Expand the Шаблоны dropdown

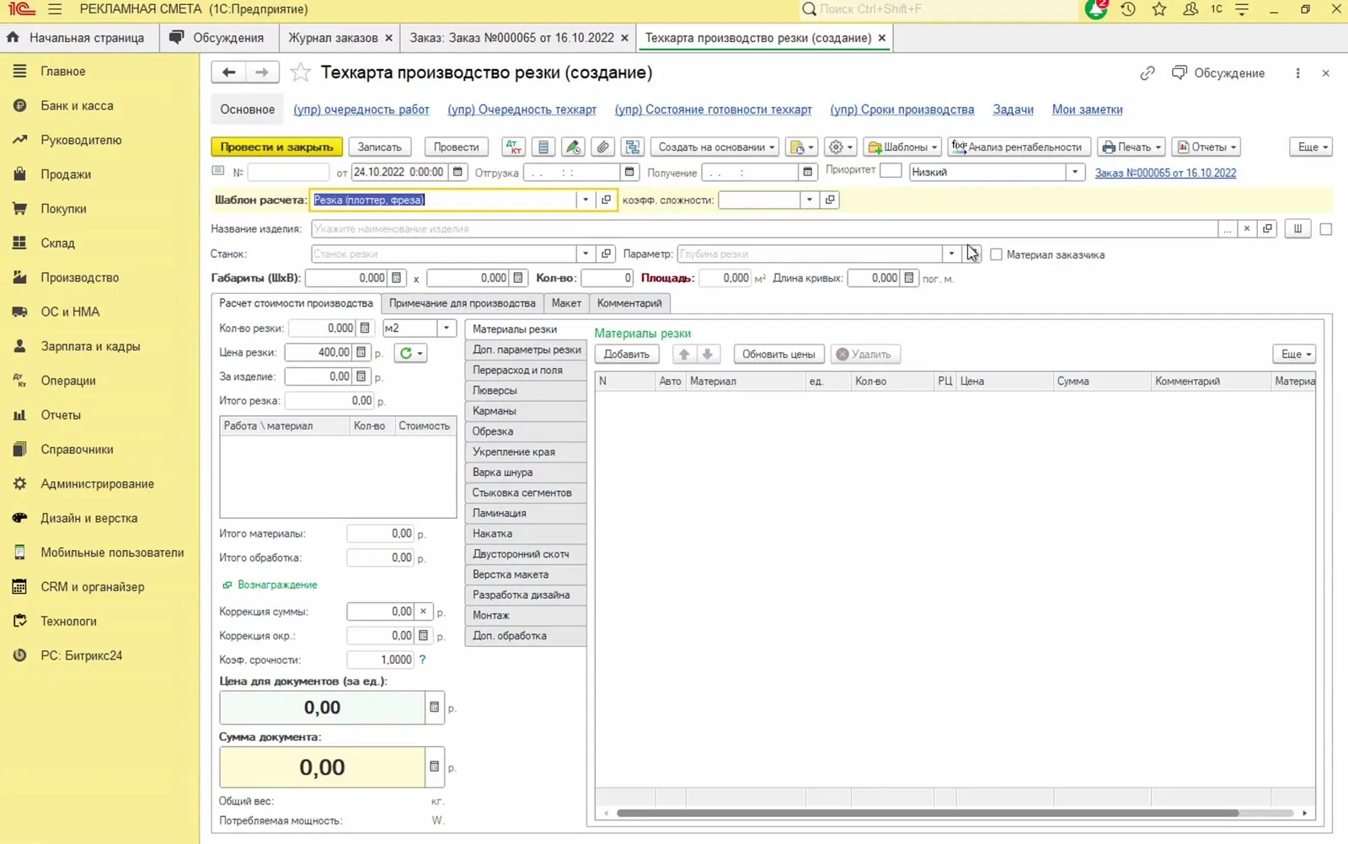[x=901, y=147]
